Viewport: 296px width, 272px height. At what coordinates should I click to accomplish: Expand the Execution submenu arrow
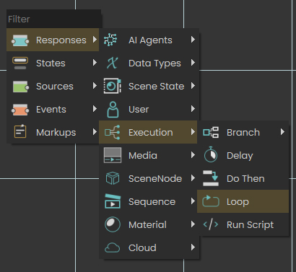193,132
